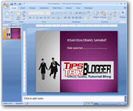Align text right
This screenshot has height=111, width=133.
click(x=73, y=18)
